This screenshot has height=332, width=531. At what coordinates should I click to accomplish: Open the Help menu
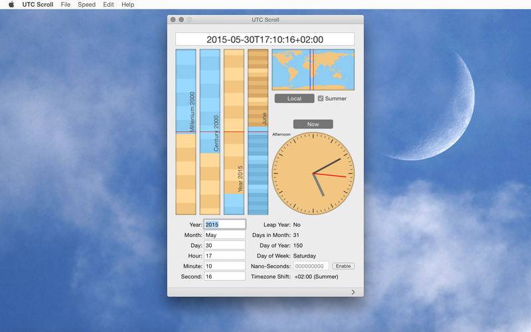pyautogui.click(x=127, y=5)
